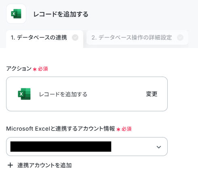Click 連携アカウントを追加 link

[x=44, y=165]
